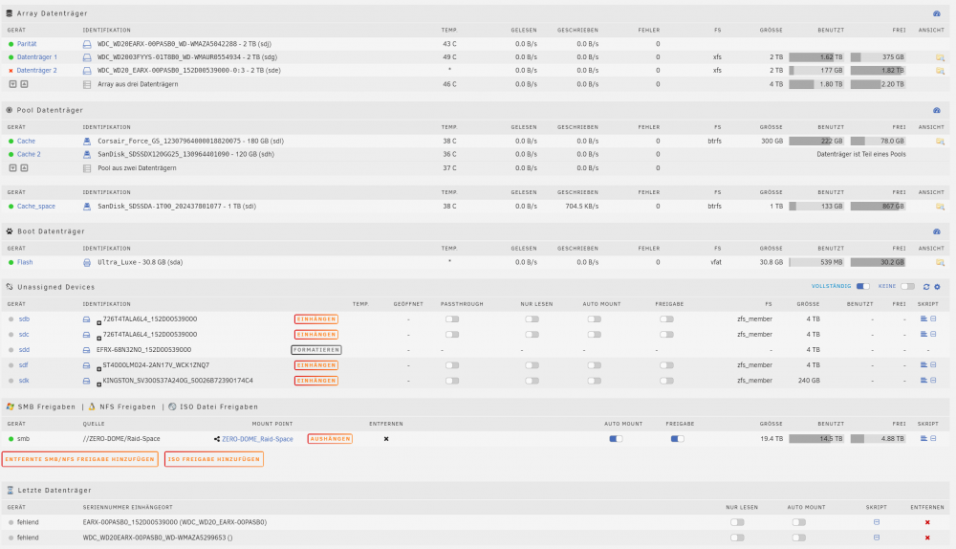956x549 pixels.
Task: Browse the Flash drive folder icon
Action: click(940, 262)
